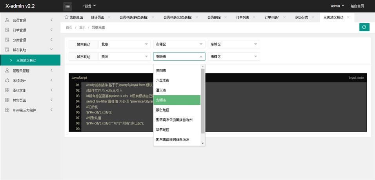
Task: Close the 三级地区联动 tab
Action: click(348, 18)
